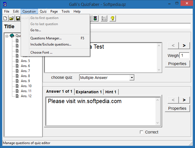
Task: Select Ans. 6 in the tree
Action: pos(25,66)
